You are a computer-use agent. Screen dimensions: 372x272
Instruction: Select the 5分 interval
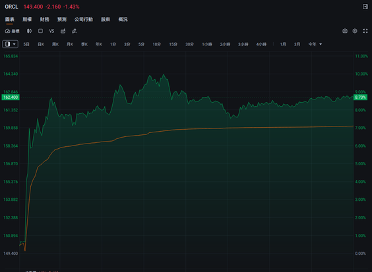(x=141, y=44)
